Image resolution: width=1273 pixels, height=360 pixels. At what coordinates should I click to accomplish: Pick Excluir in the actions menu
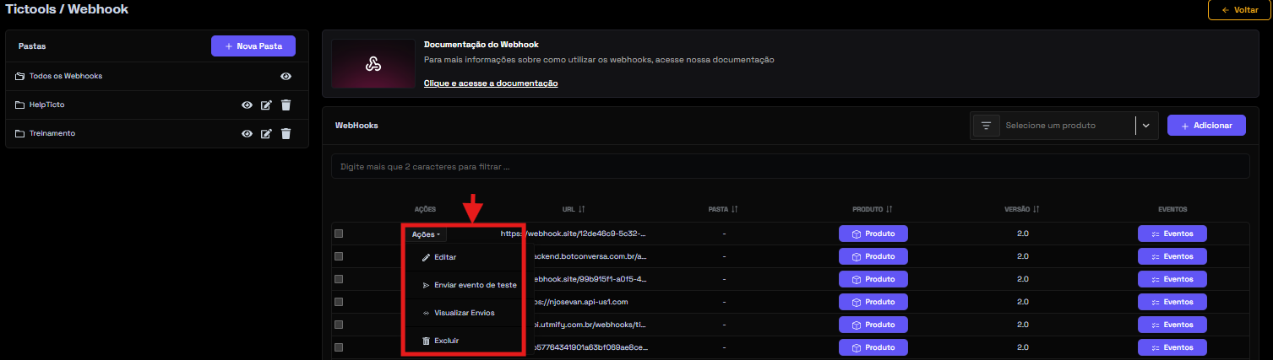446,341
